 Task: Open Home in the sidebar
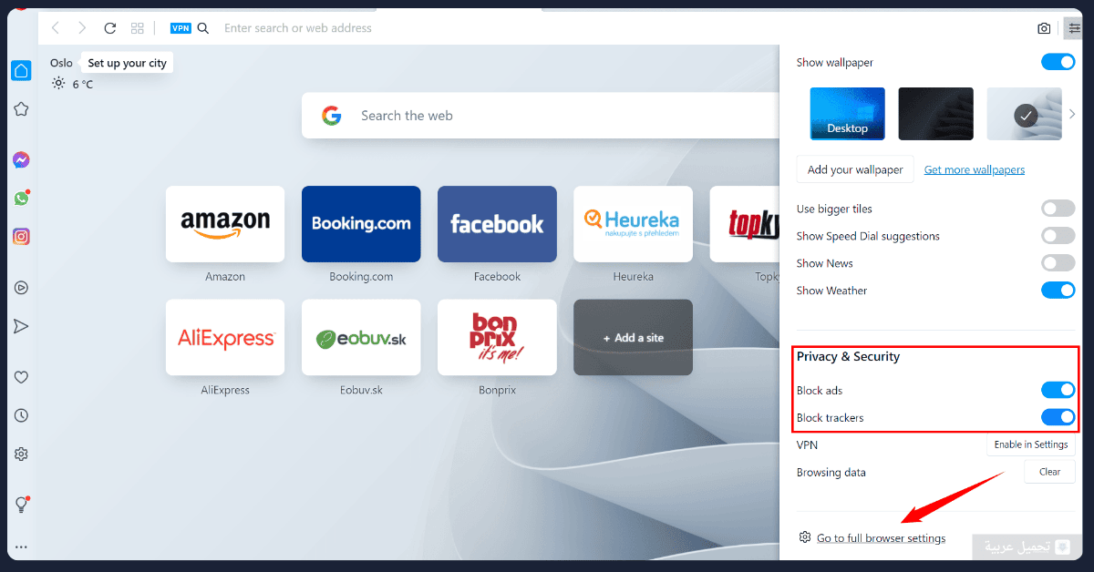(21, 70)
